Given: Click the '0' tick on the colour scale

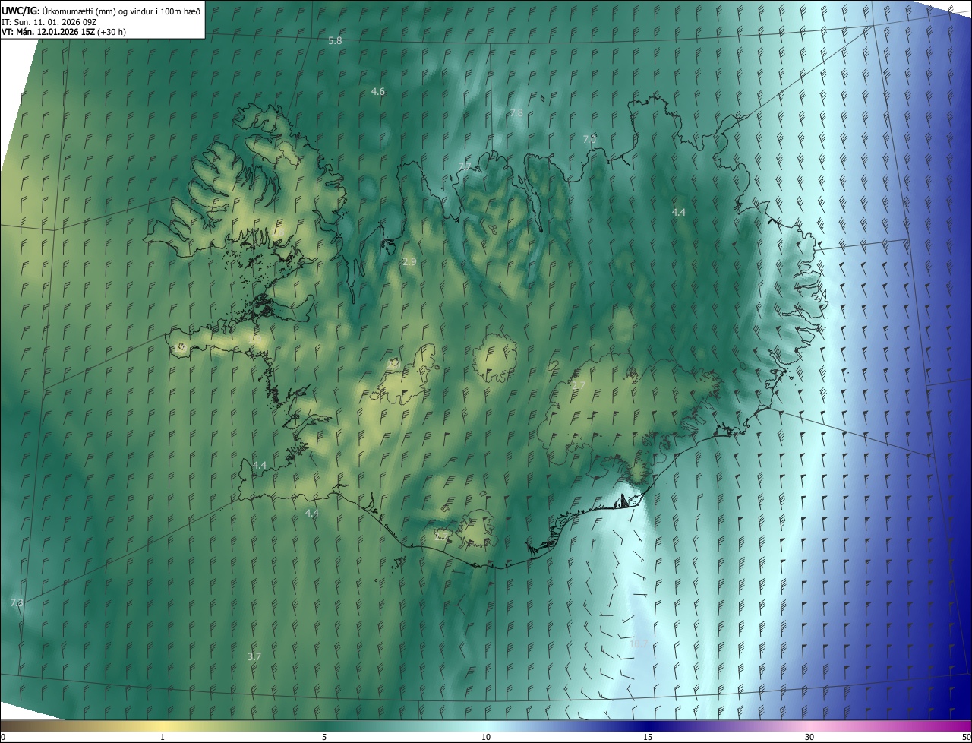Looking at the screenshot, I should click(2, 737).
